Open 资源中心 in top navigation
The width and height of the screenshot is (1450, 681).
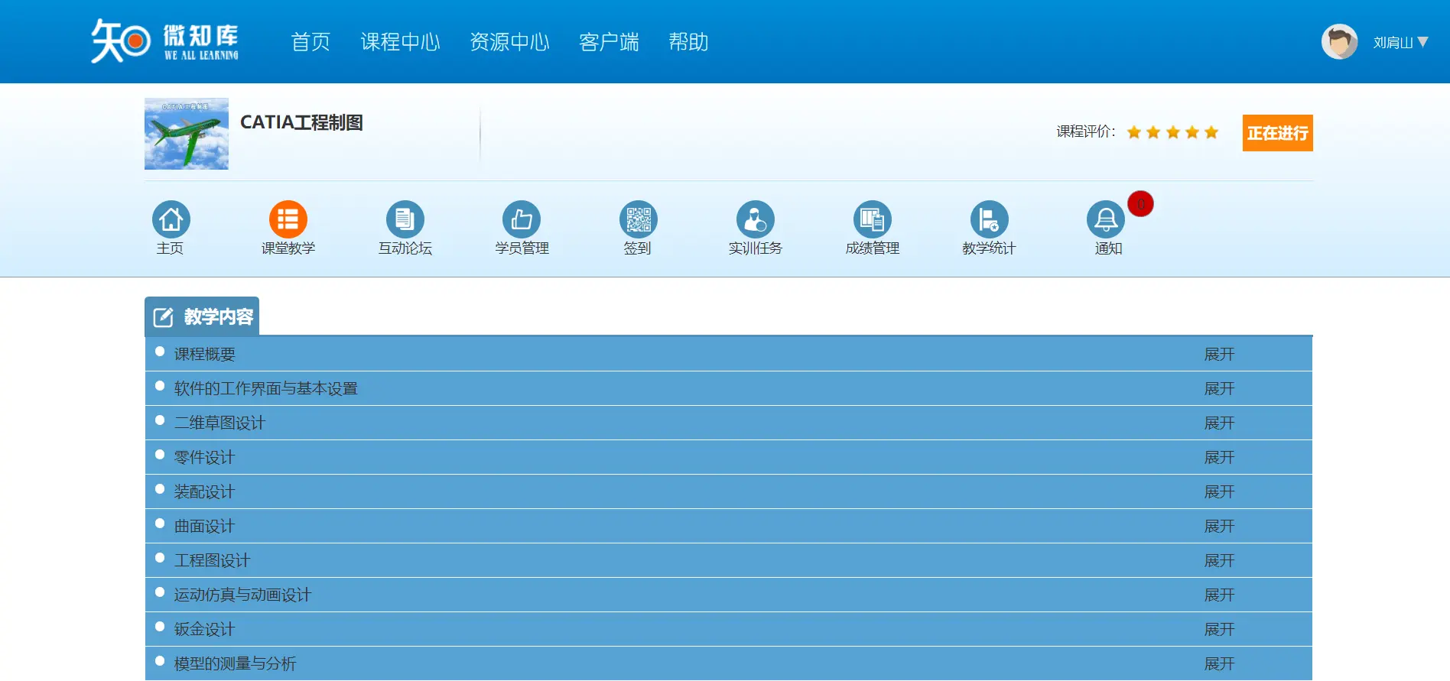509,42
